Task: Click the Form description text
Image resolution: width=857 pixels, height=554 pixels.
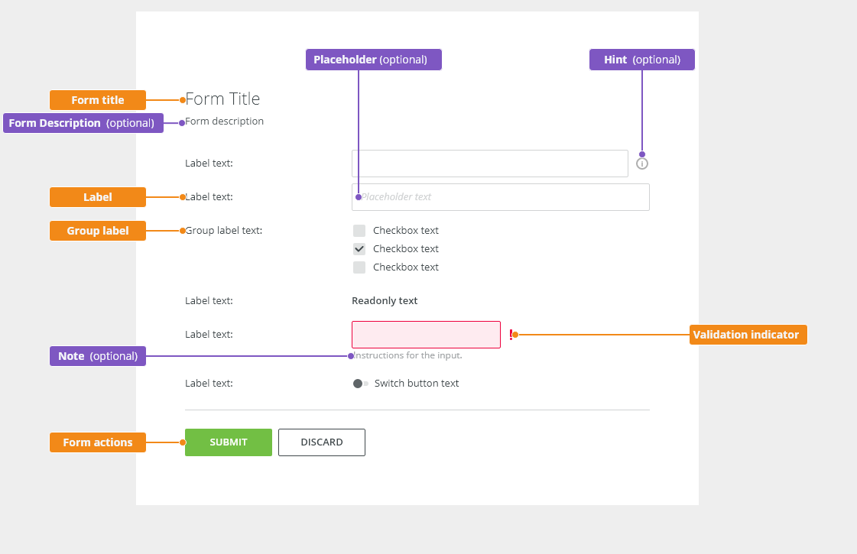Action: pyautogui.click(x=224, y=121)
